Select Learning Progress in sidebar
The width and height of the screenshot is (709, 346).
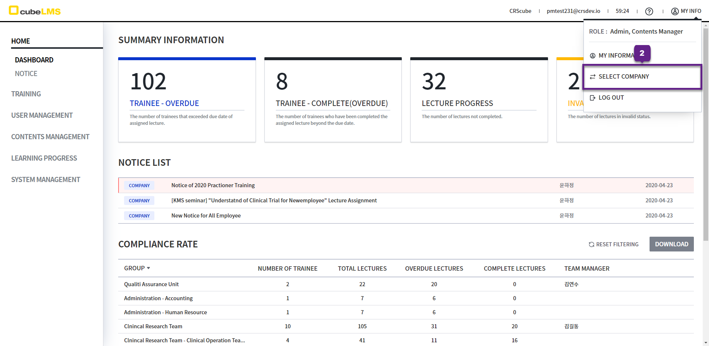pyautogui.click(x=44, y=158)
